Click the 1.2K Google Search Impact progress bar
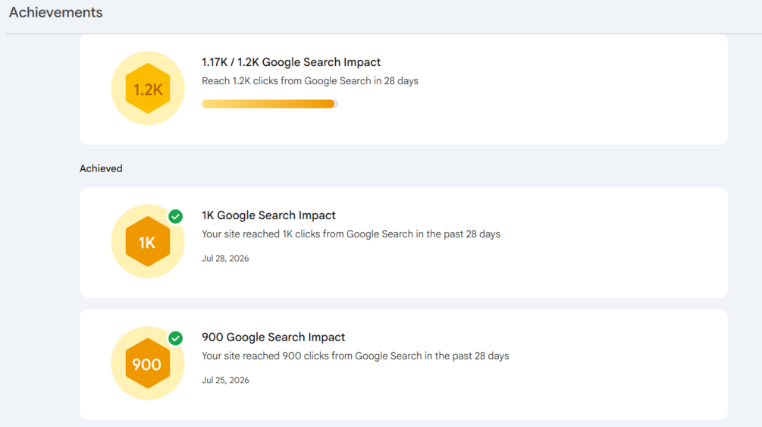 pyautogui.click(x=270, y=104)
